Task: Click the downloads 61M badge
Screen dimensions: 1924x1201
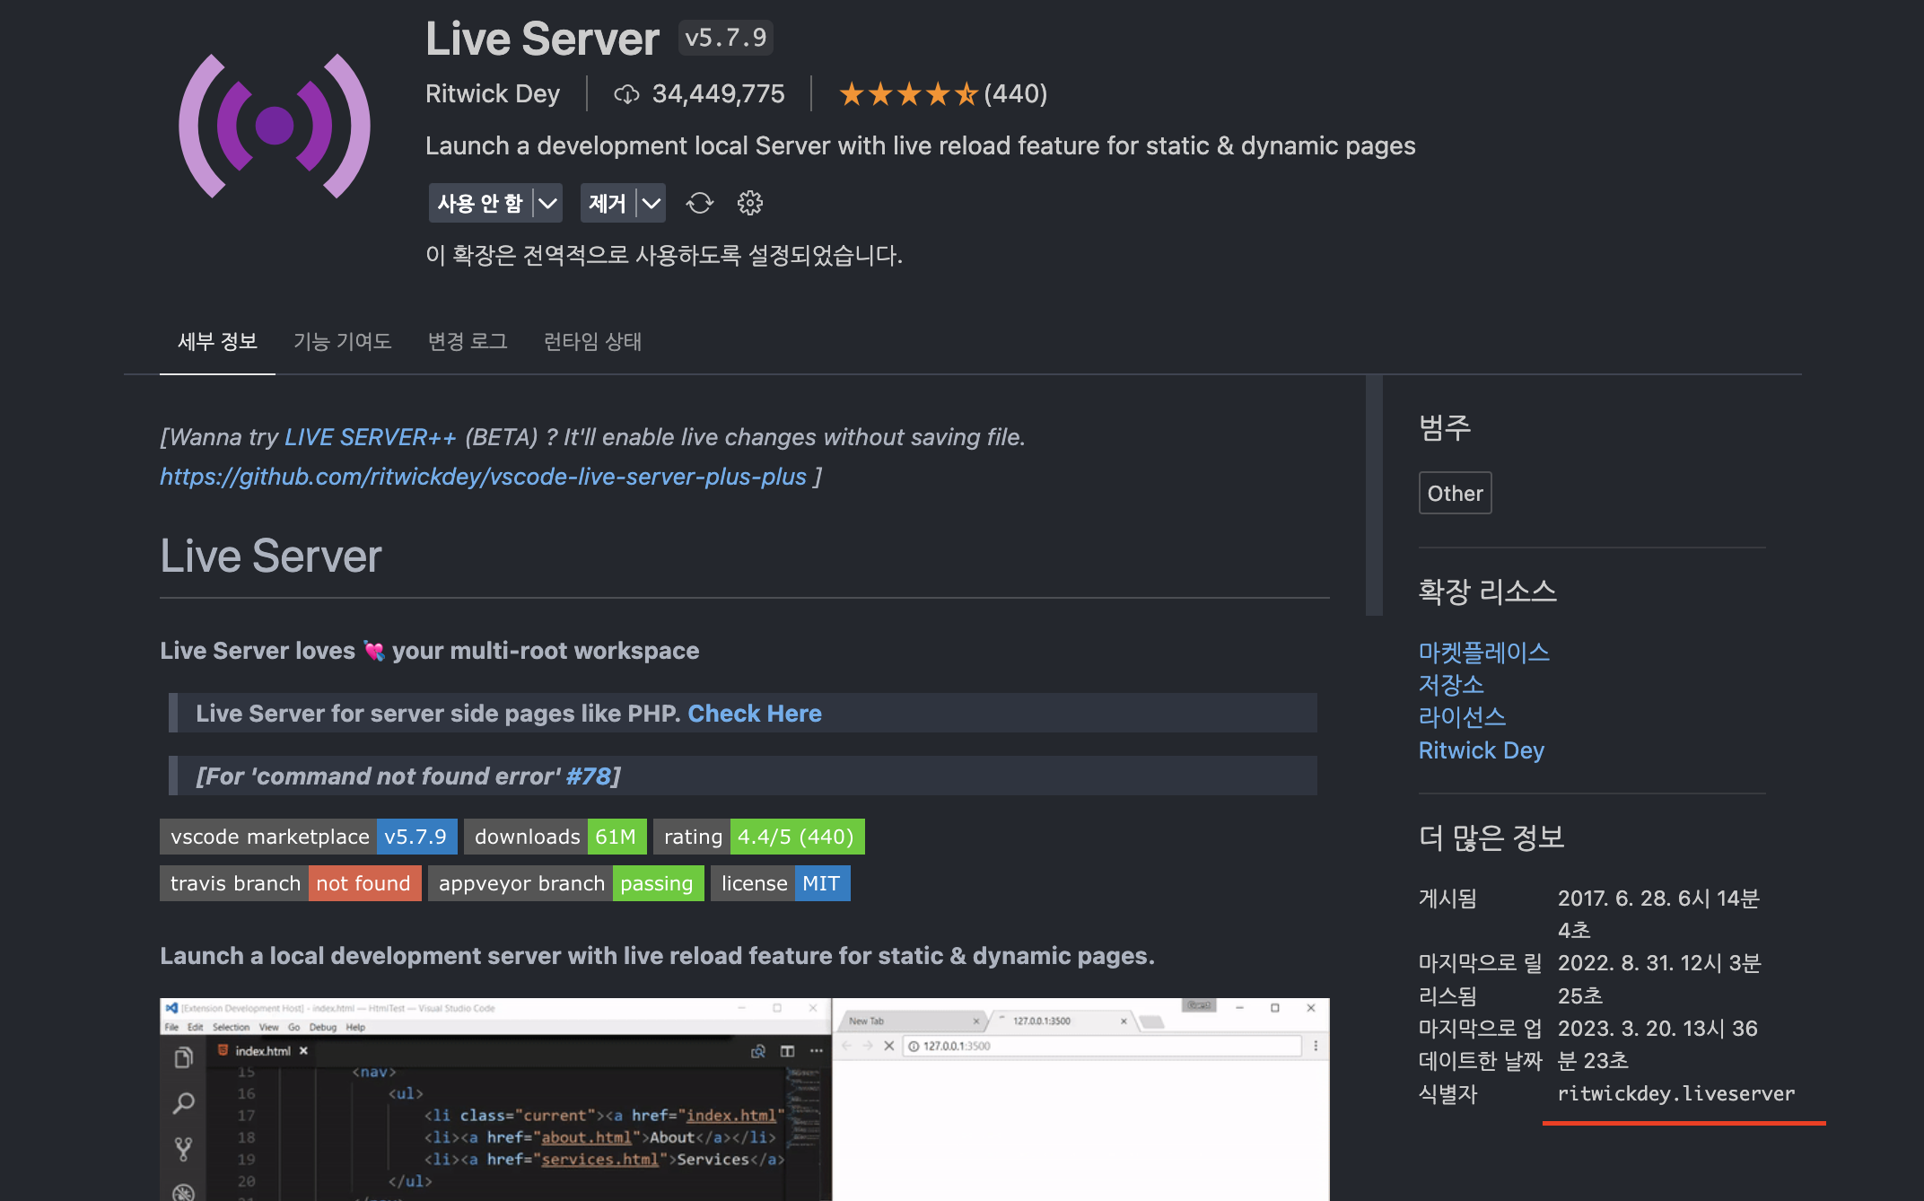Action: 555,837
